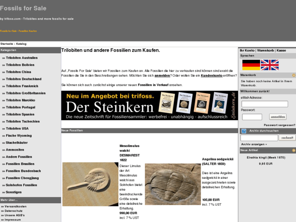
Task: Browse the Andere Fossilien category
Action: tap(19, 157)
